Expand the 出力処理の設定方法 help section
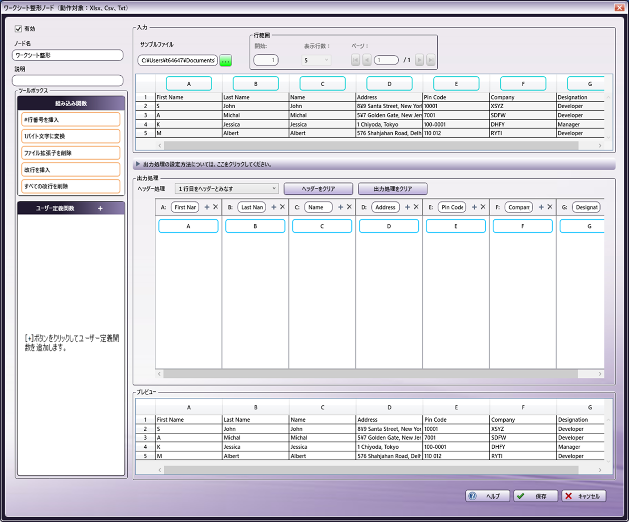Screen dimensions: 630x522 (x=374, y=164)
